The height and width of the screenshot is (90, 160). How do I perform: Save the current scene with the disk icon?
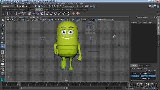(23, 6)
